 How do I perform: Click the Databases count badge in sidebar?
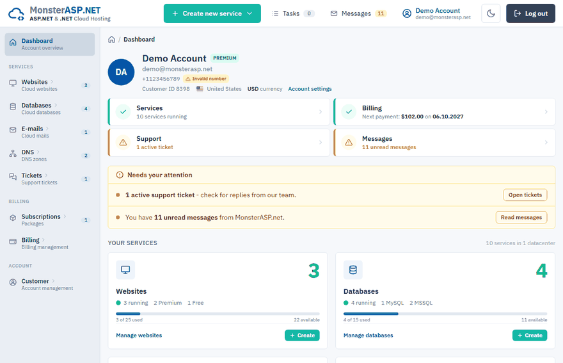tap(86, 109)
